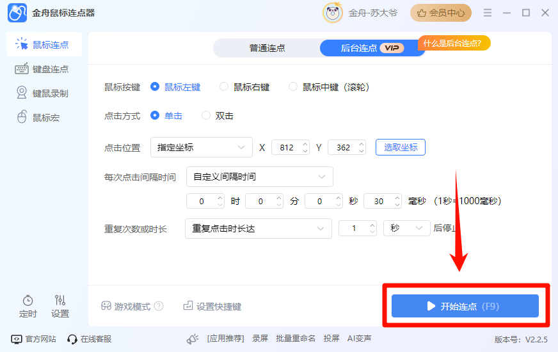Open the 重复点击时长达 dropdown
558x352 pixels.
click(259, 228)
